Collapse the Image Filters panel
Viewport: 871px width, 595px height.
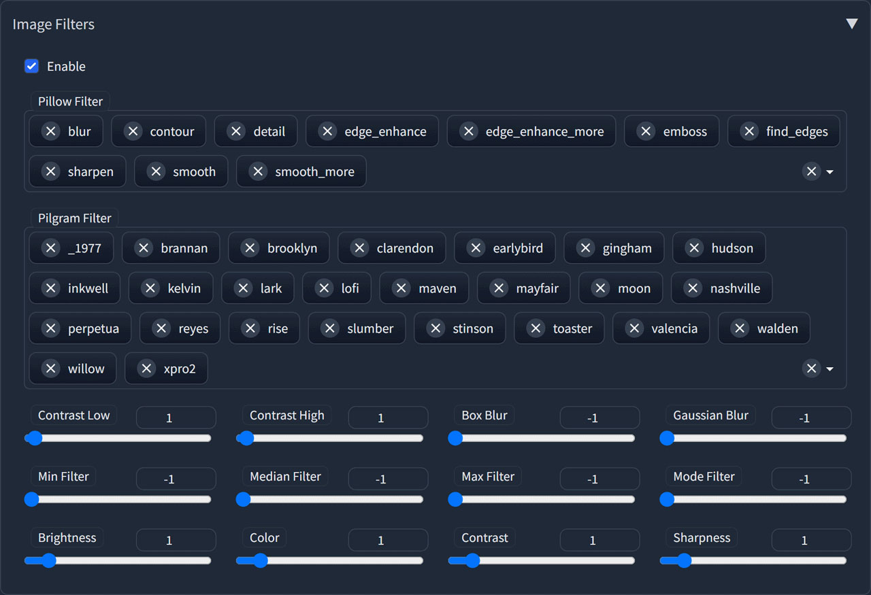coord(852,23)
